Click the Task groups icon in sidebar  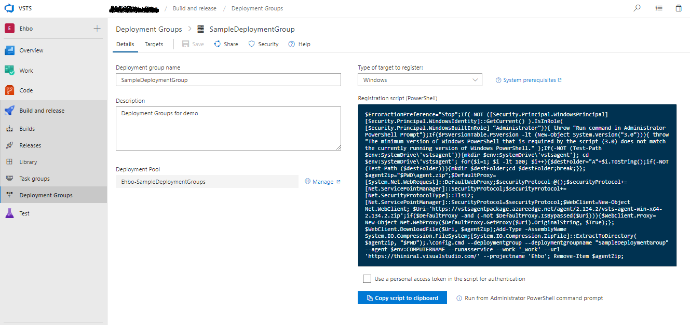[x=9, y=179]
